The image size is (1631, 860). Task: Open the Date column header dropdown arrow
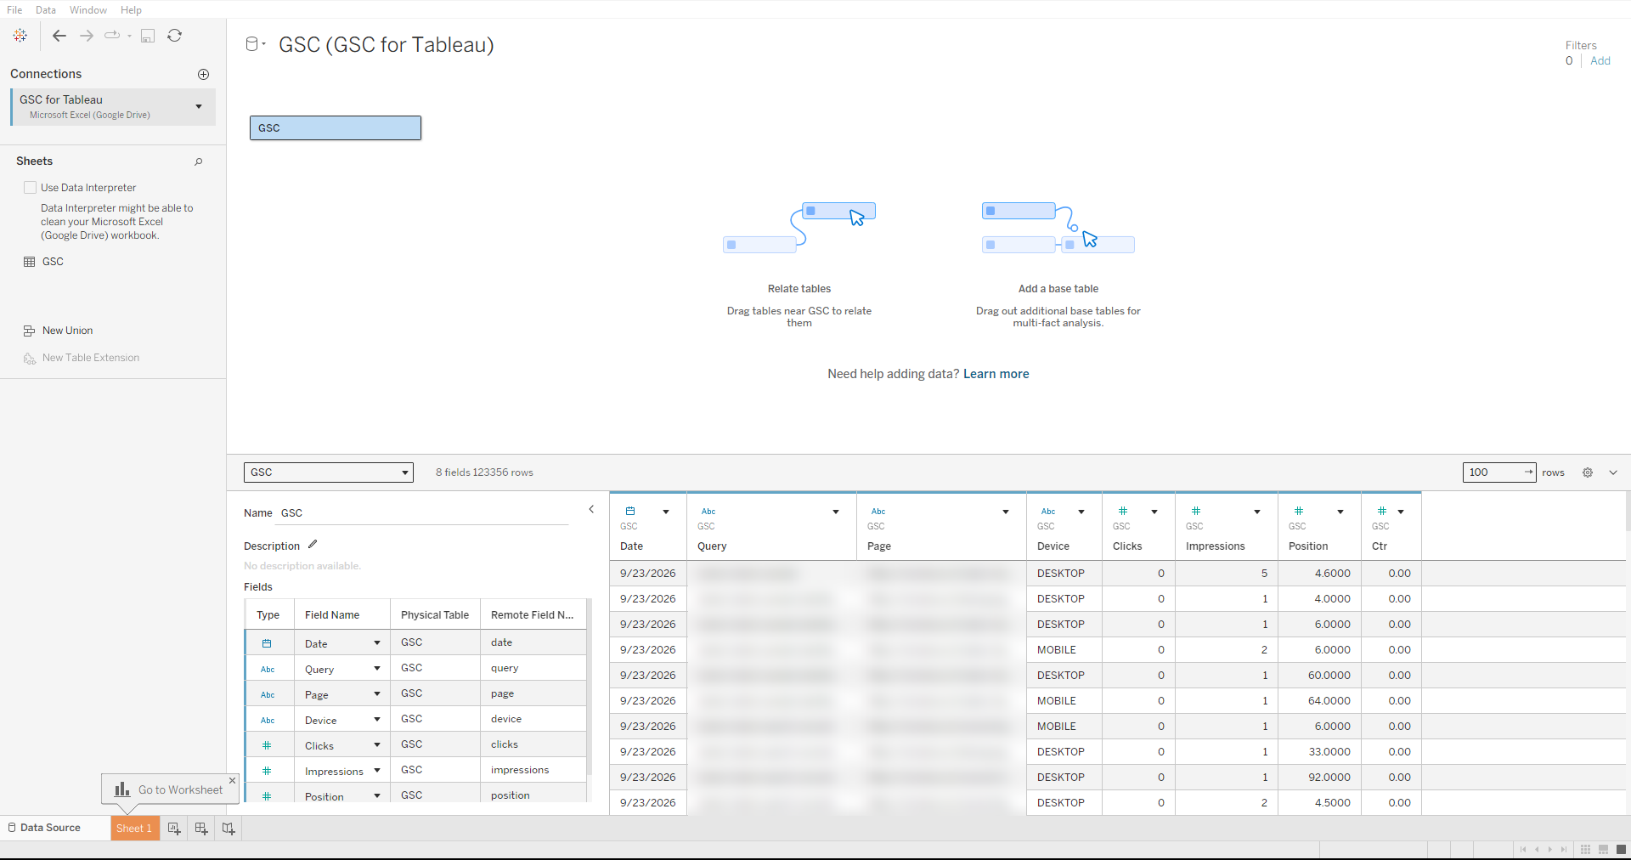click(666, 512)
